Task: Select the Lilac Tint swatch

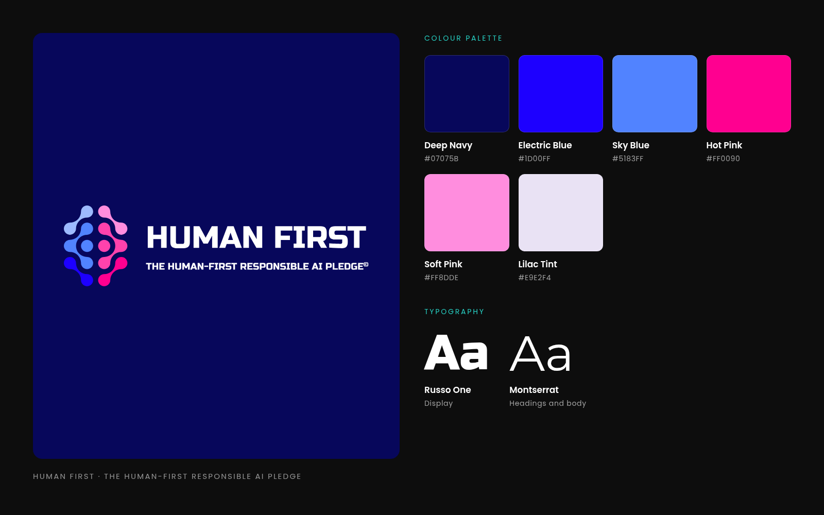Action: point(561,213)
